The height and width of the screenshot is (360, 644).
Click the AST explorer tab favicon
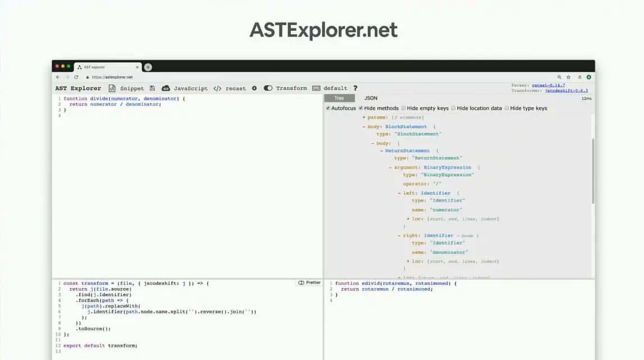[80, 67]
